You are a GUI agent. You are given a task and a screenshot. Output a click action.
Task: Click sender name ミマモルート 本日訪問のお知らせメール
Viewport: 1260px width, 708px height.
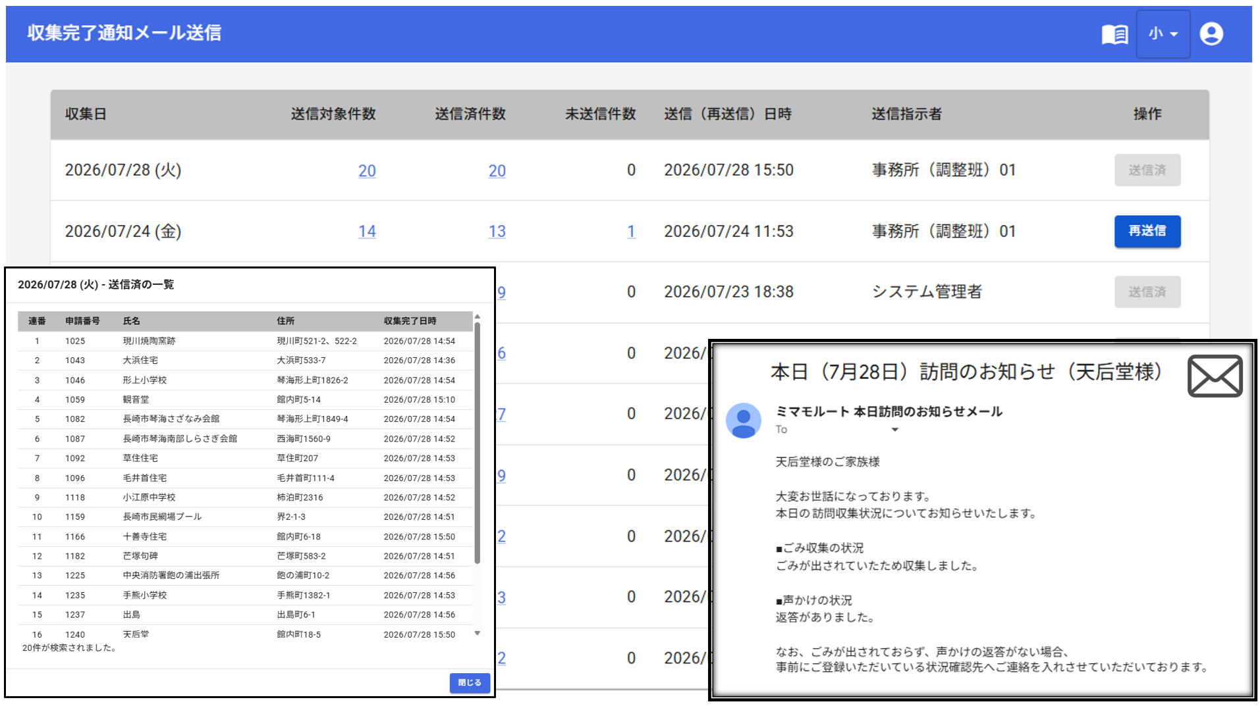[x=889, y=412]
